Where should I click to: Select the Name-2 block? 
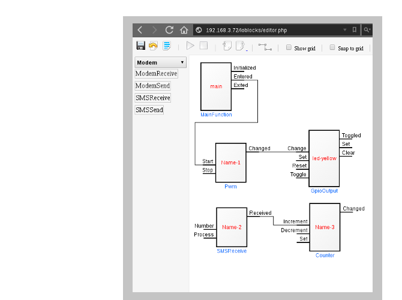coord(232,227)
